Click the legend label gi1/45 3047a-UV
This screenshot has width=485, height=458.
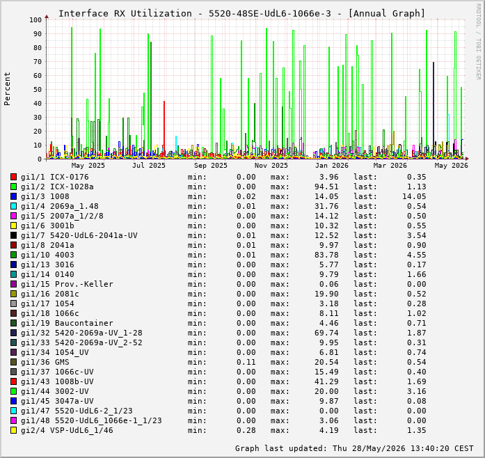57,401
